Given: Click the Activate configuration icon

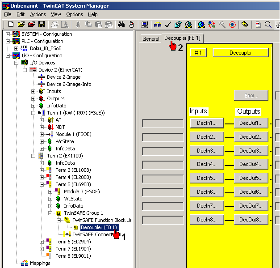Looking at the screenshot, I should coord(178,24).
